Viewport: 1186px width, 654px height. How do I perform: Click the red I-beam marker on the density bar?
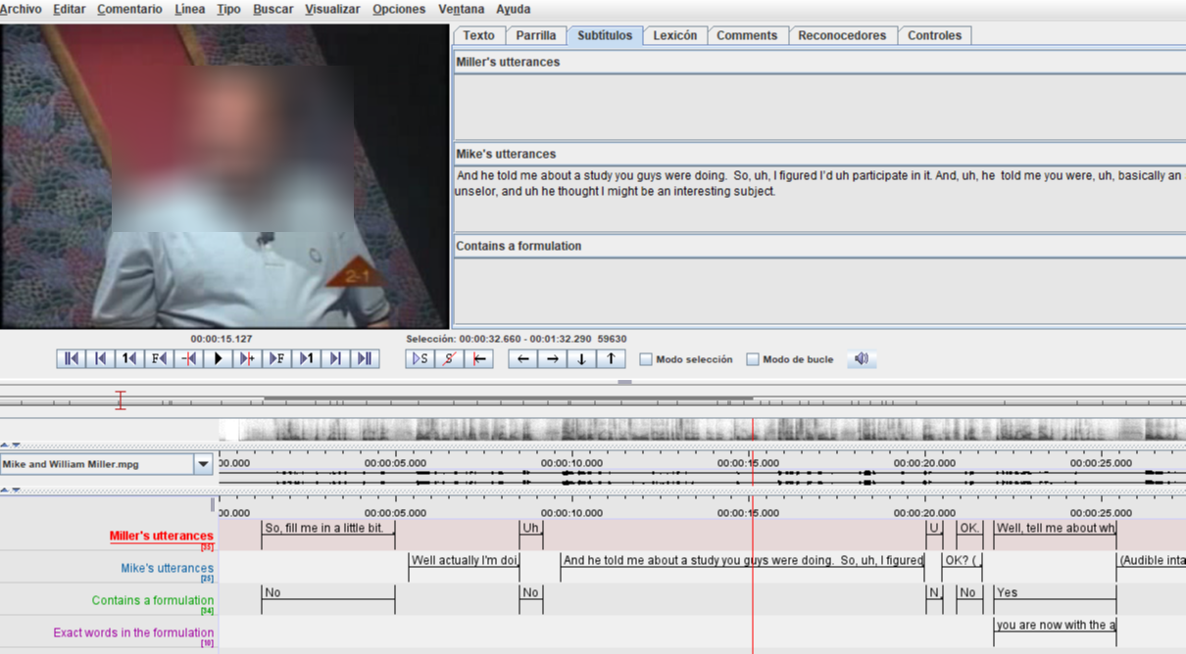point(121,399)
